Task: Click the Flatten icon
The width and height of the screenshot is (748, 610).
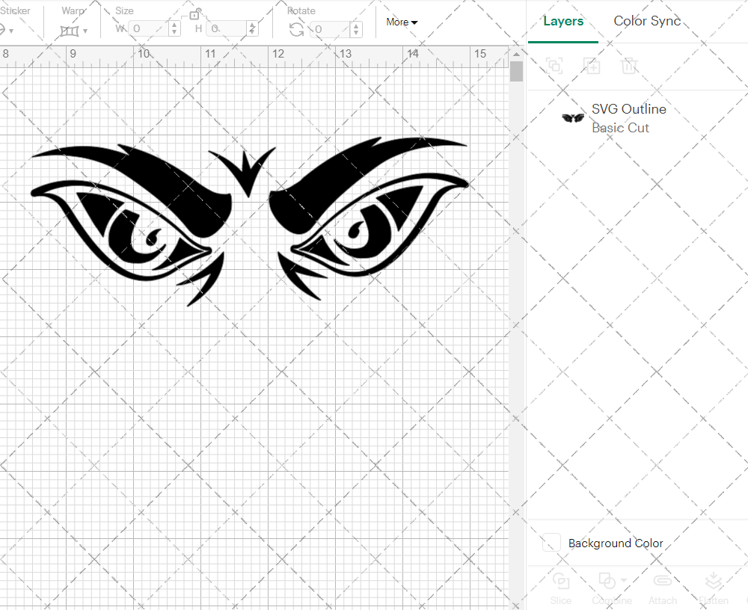Action: [714, 581]
